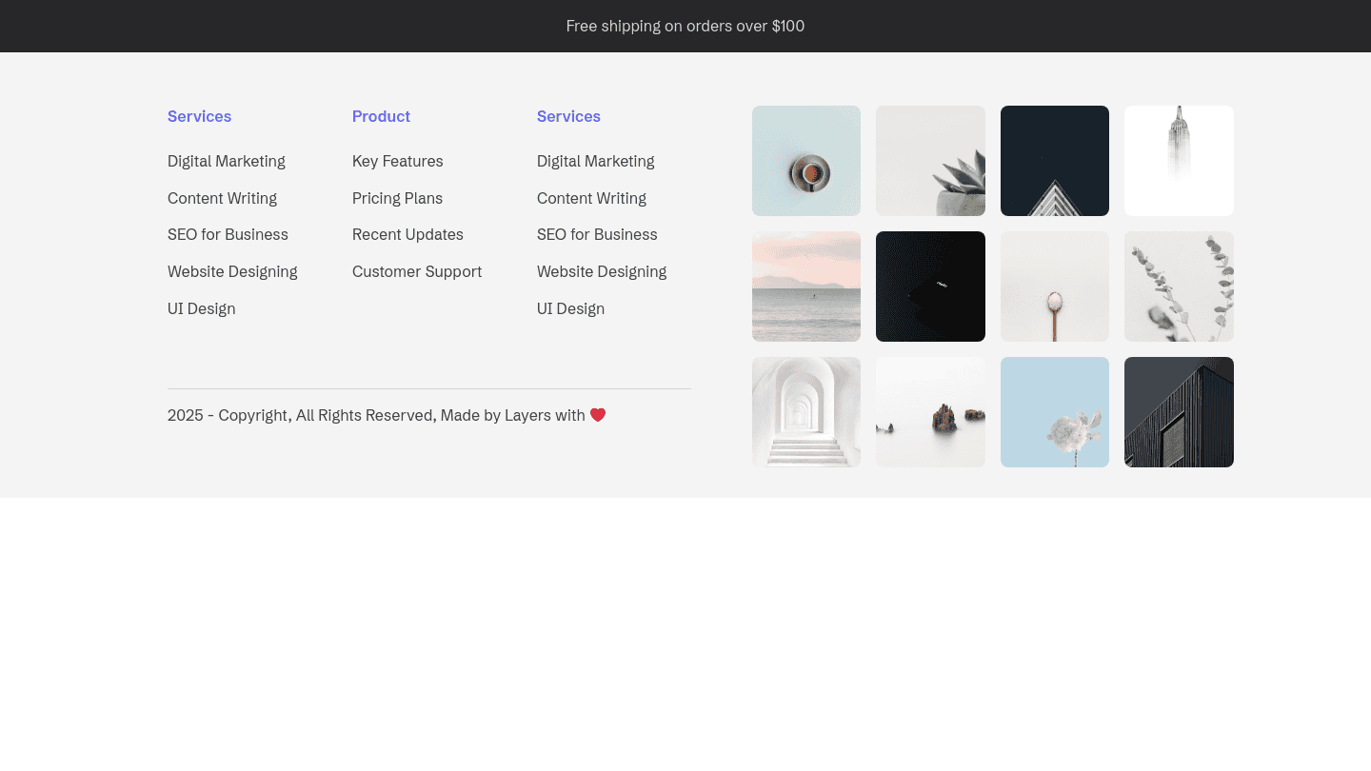The image size is (1371, 771).
Task: Select the eucalyptus branch photo
Action: 1179,287
